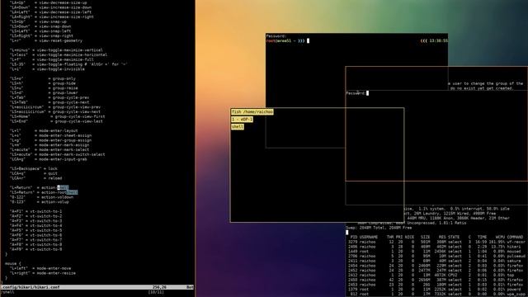This screenshot has width=528, height=297.
Task: Click the "view-toggle-maximize-vertical" line
Action: coord(56,49)
